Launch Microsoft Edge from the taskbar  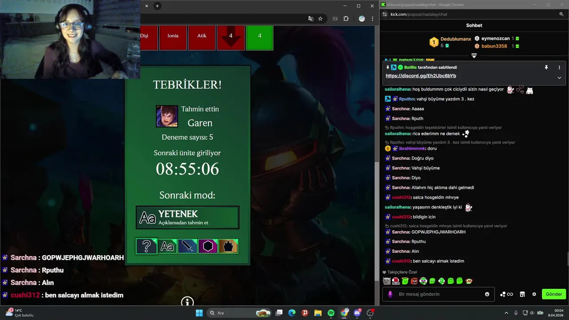coord(292,313)
